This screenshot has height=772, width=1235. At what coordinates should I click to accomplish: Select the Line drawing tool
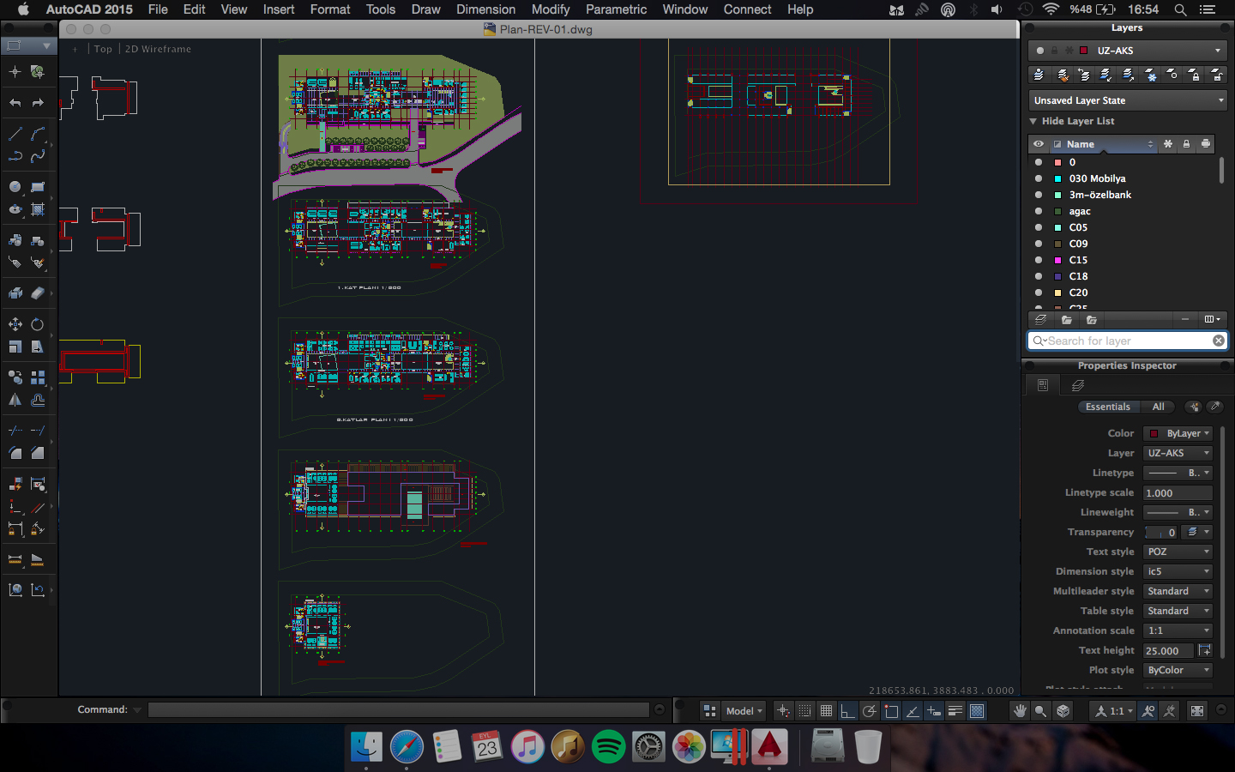point(15,135)
